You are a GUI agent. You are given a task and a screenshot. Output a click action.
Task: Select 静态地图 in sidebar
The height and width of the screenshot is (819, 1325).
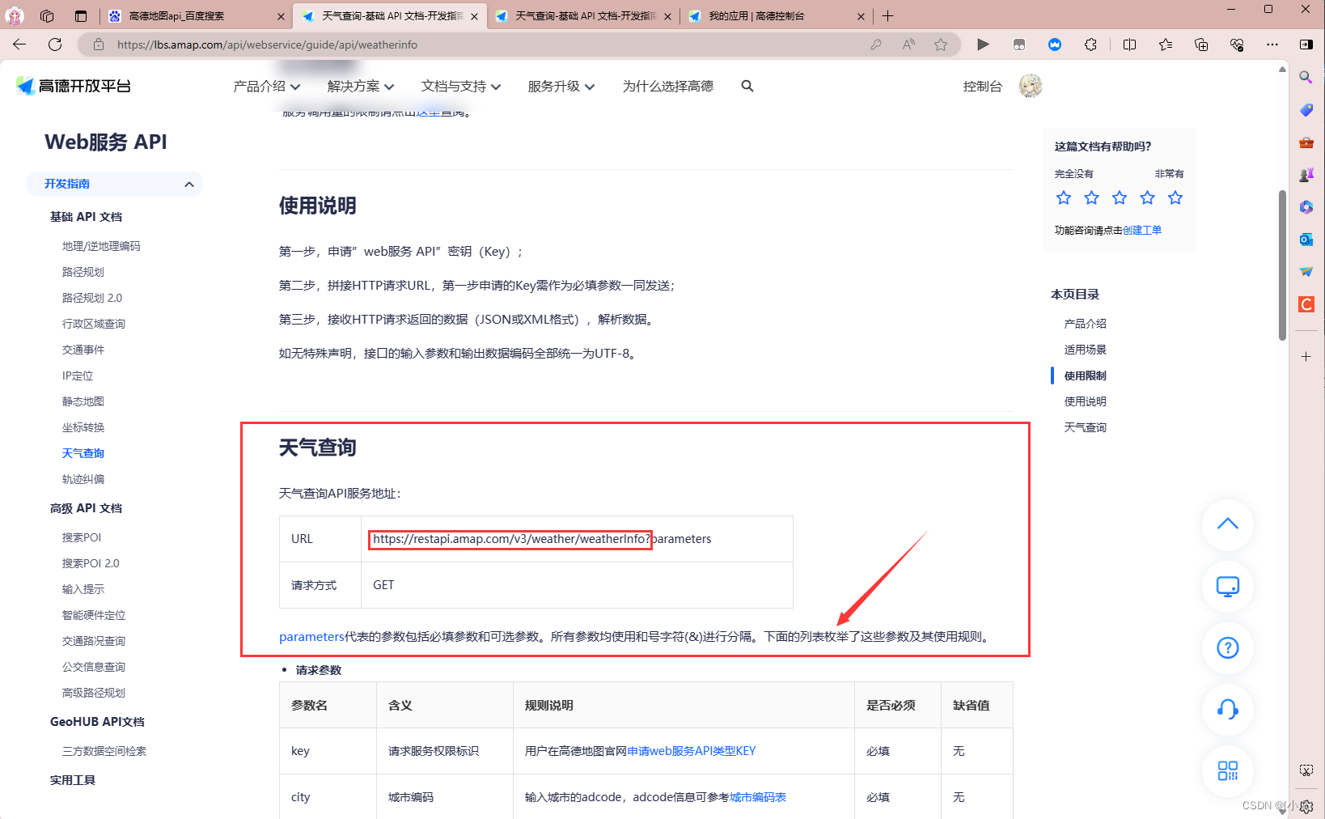tap(83, 401)
